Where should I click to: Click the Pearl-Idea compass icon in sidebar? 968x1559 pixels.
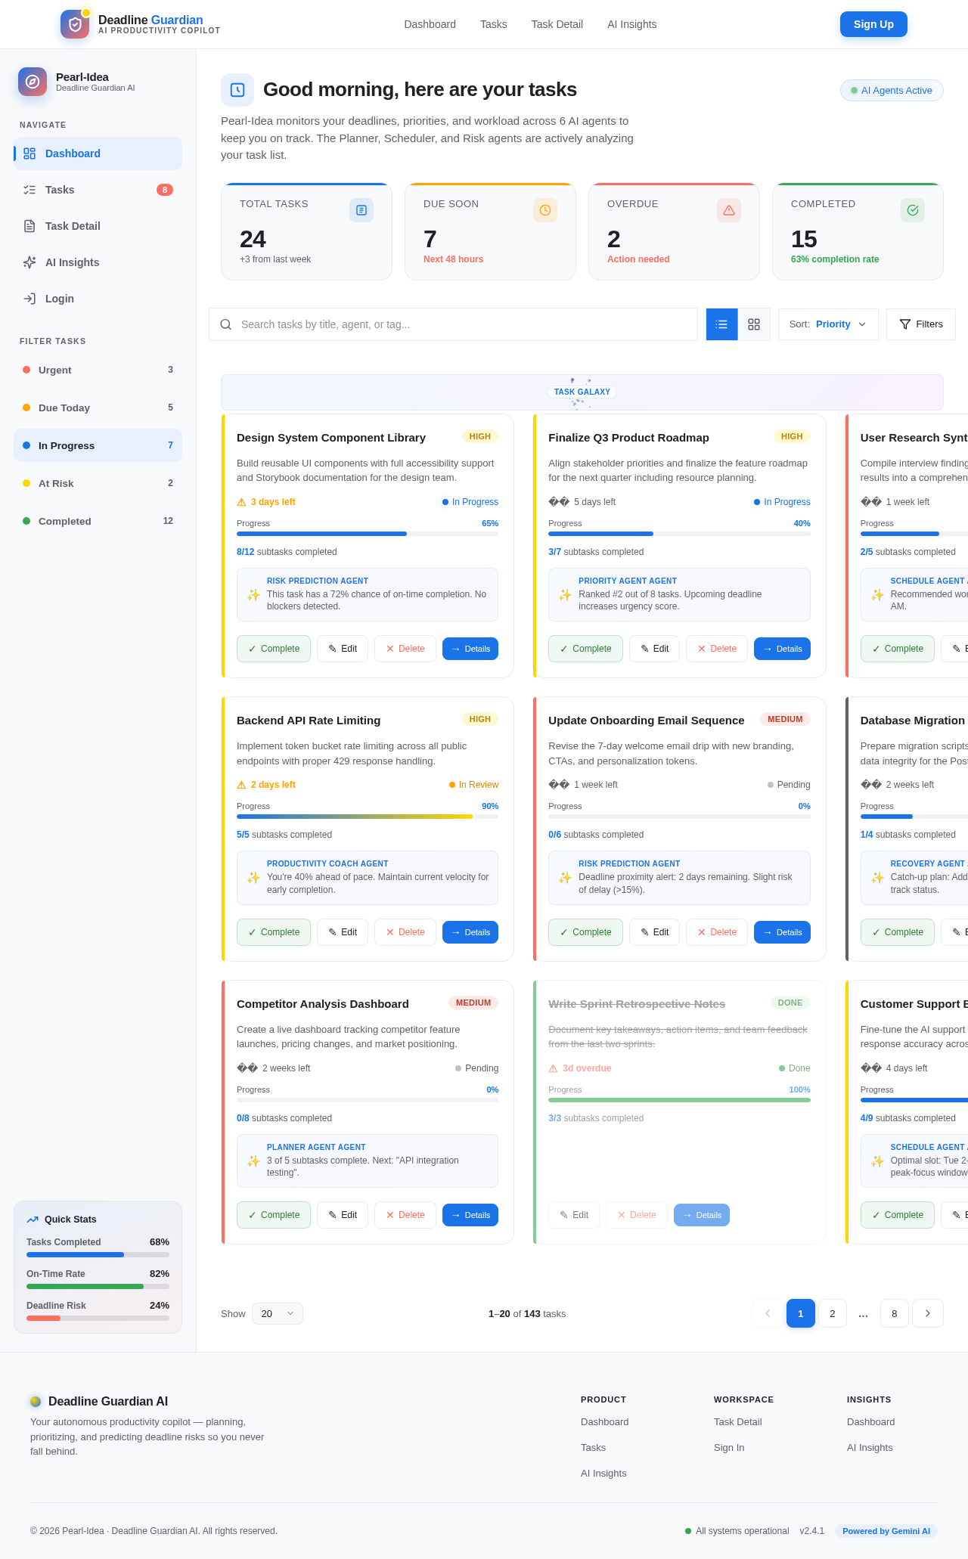point(33,82)
